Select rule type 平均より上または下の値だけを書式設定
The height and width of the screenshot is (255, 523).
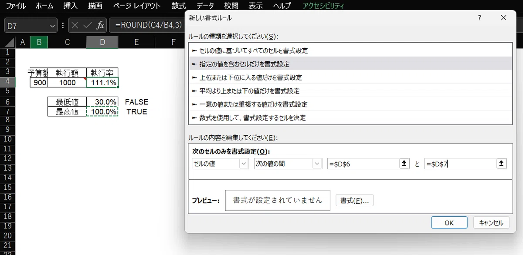[x=351, y=91]
